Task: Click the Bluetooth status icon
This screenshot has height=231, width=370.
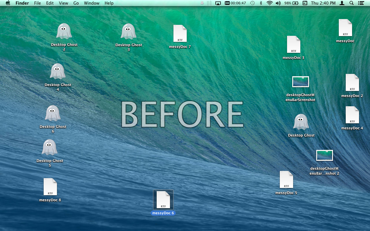Action: [261, 3]
